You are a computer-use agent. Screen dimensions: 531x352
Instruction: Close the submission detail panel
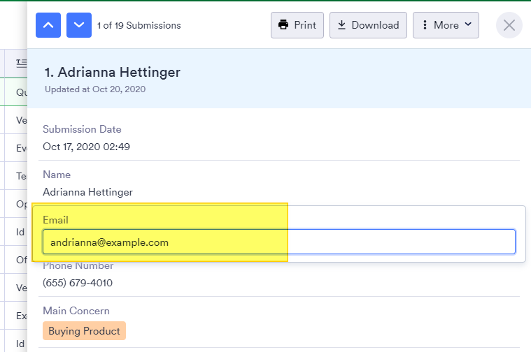[509, 25]
